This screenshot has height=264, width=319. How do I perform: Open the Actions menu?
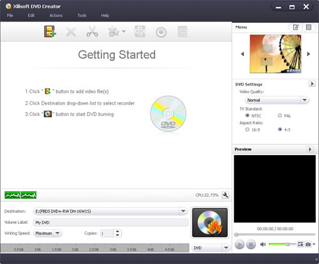[56, 15]
